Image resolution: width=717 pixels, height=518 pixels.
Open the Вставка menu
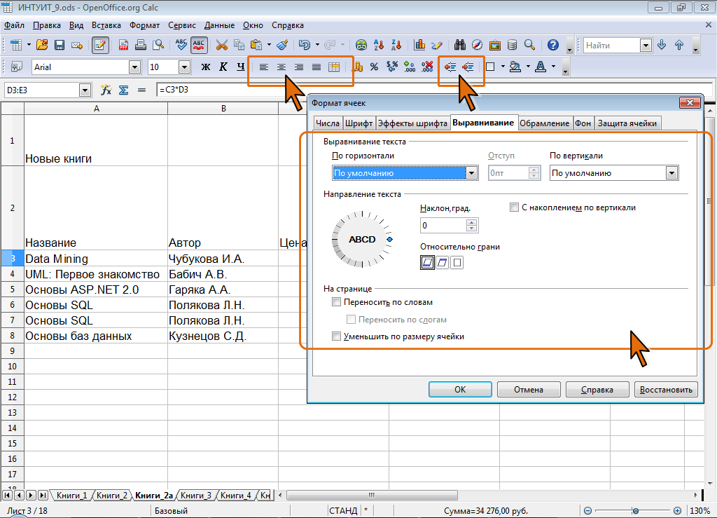click(x=106, y=25)
